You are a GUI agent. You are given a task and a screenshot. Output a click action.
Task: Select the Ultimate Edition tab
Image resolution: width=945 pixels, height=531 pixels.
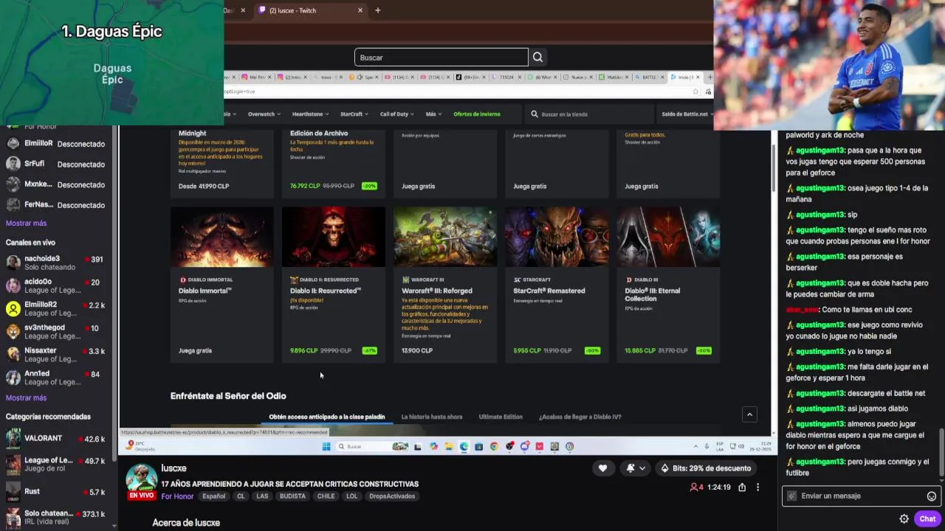tap(501, 417)
